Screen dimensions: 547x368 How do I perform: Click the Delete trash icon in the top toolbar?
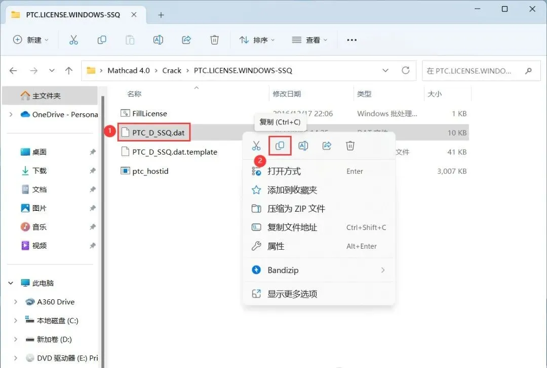click(214, 40)
